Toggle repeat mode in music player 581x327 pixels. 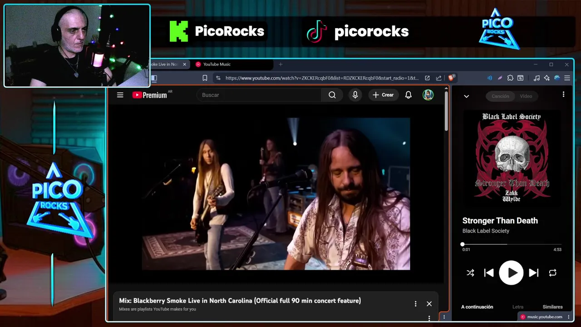coord(552,273)
